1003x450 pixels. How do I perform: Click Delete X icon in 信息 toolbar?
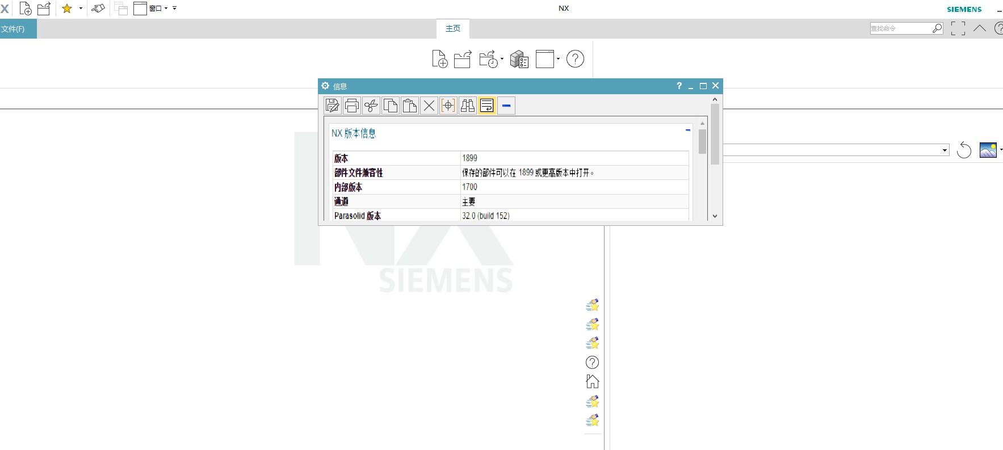[429, 106]
